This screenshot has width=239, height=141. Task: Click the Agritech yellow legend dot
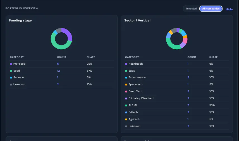126,119
